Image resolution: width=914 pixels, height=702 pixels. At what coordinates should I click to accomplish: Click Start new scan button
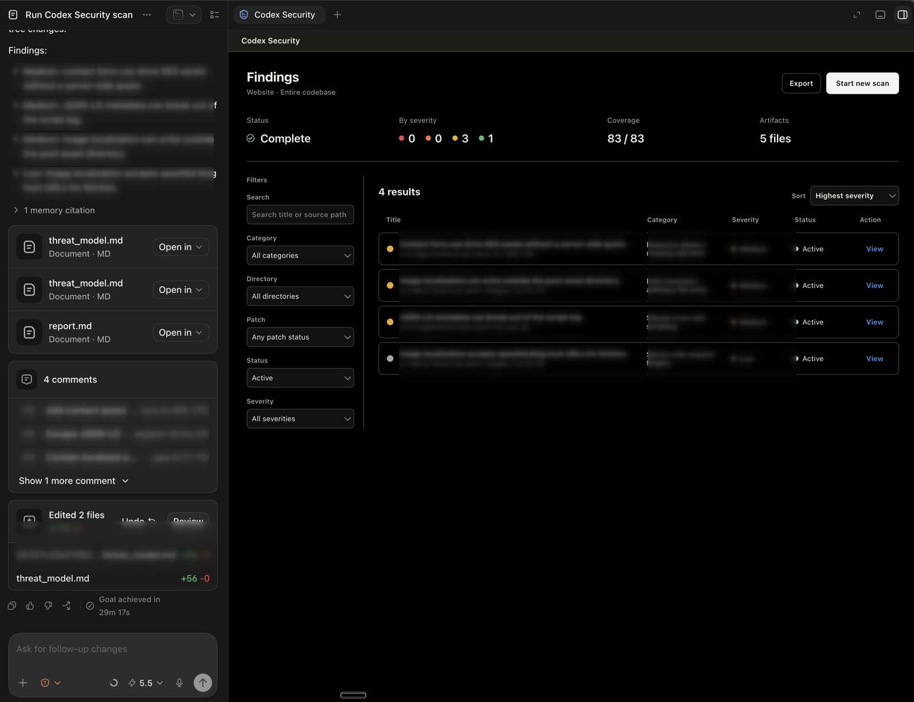[x=863, y=83]
